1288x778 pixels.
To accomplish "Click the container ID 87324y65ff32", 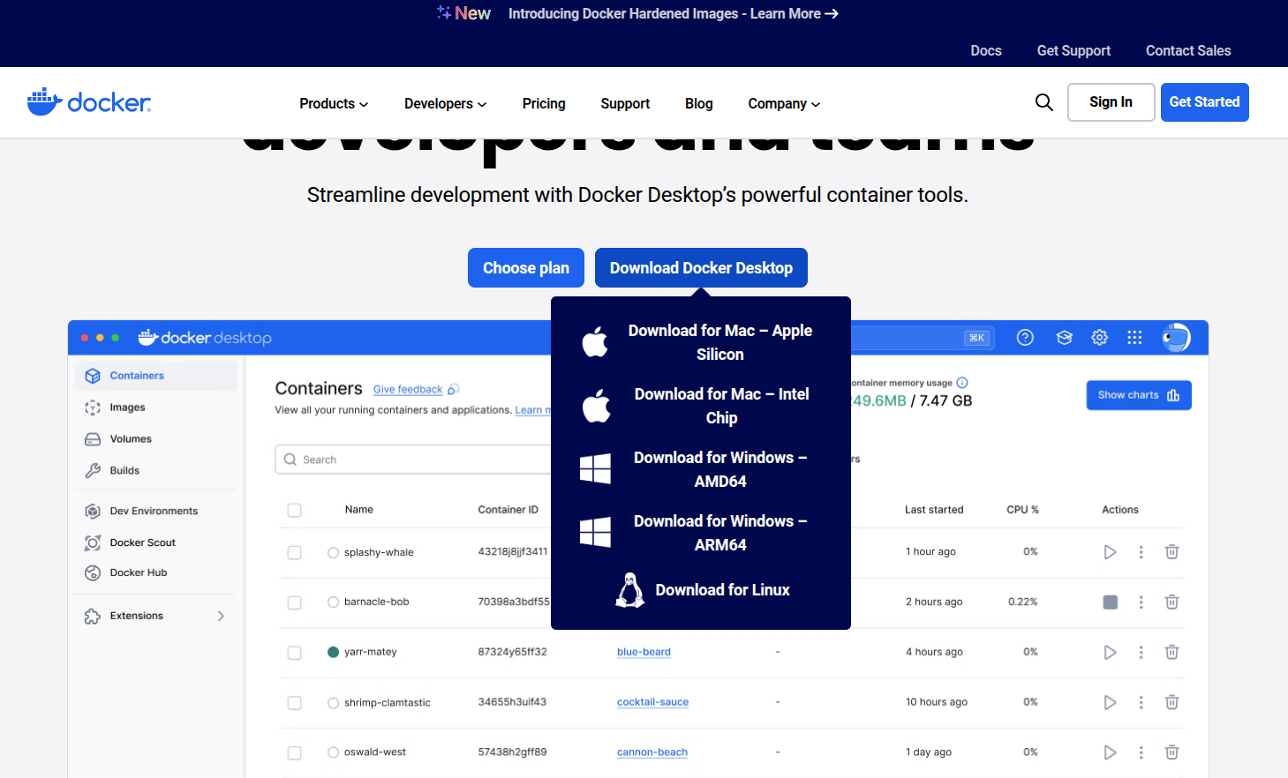I will pos(512,653).
